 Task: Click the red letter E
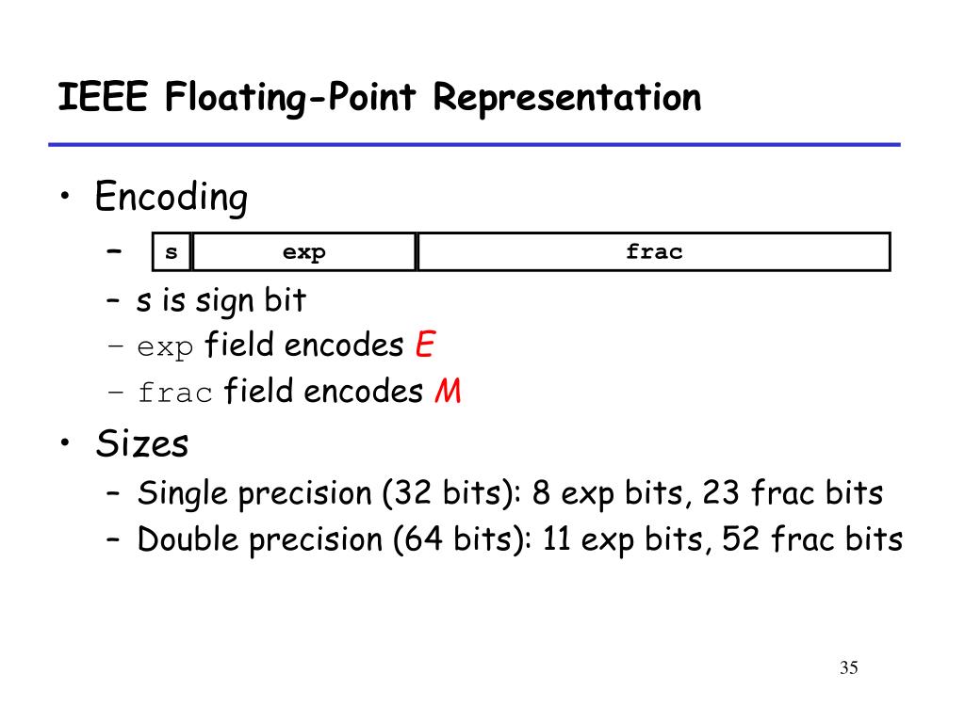(425, 345)
